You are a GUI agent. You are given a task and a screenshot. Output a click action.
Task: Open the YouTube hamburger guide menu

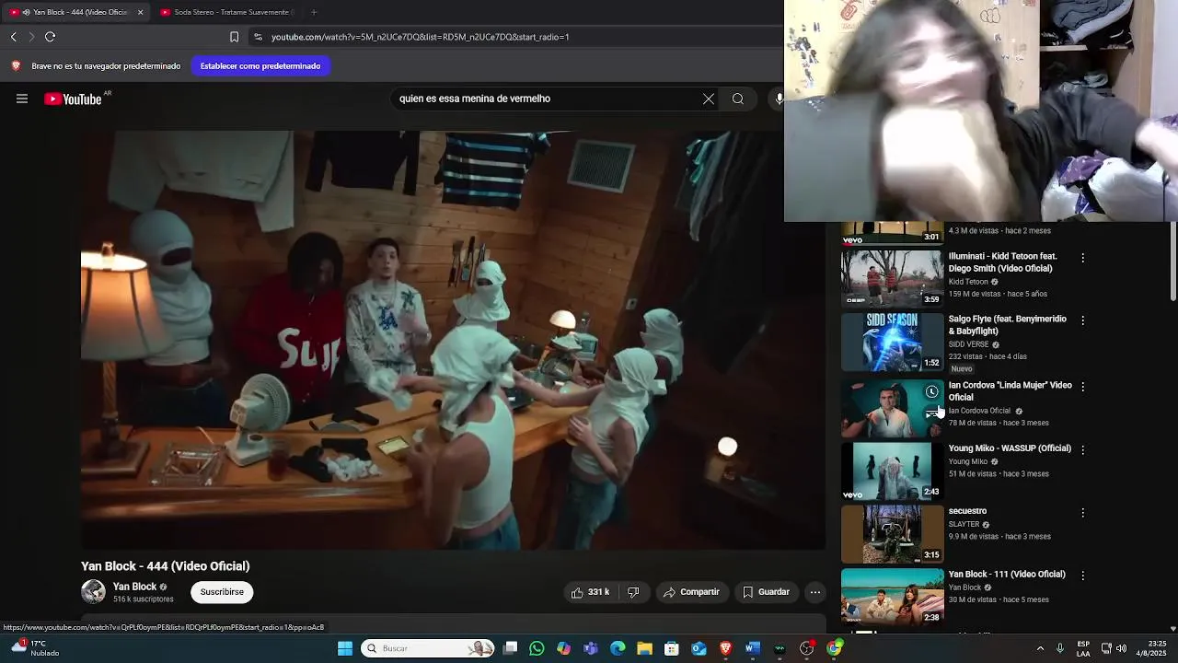(x=22, y=99)
